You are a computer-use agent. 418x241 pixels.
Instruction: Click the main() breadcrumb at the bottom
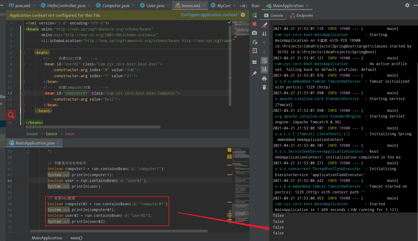(x=76, y=238)
